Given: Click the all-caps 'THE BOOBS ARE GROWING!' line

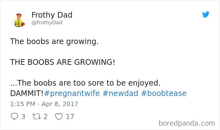Looking at the screenshot, I should [63, 62].
